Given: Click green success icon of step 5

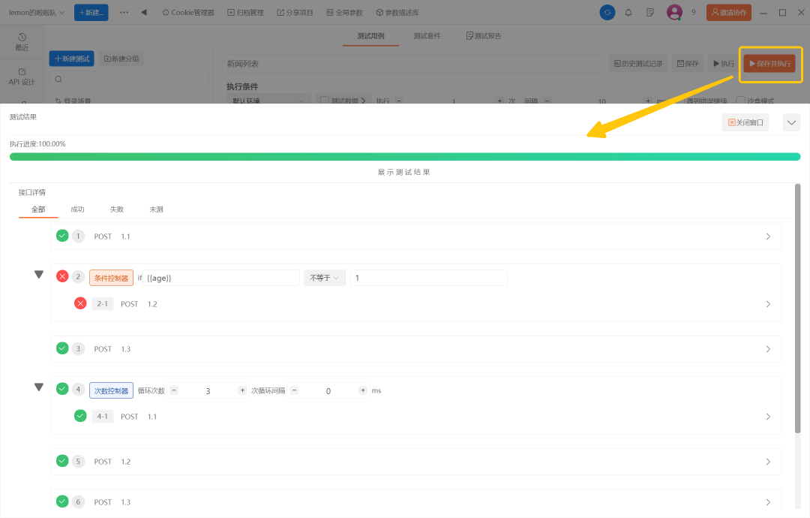Looking at the screenshot, I should point(62,461).
